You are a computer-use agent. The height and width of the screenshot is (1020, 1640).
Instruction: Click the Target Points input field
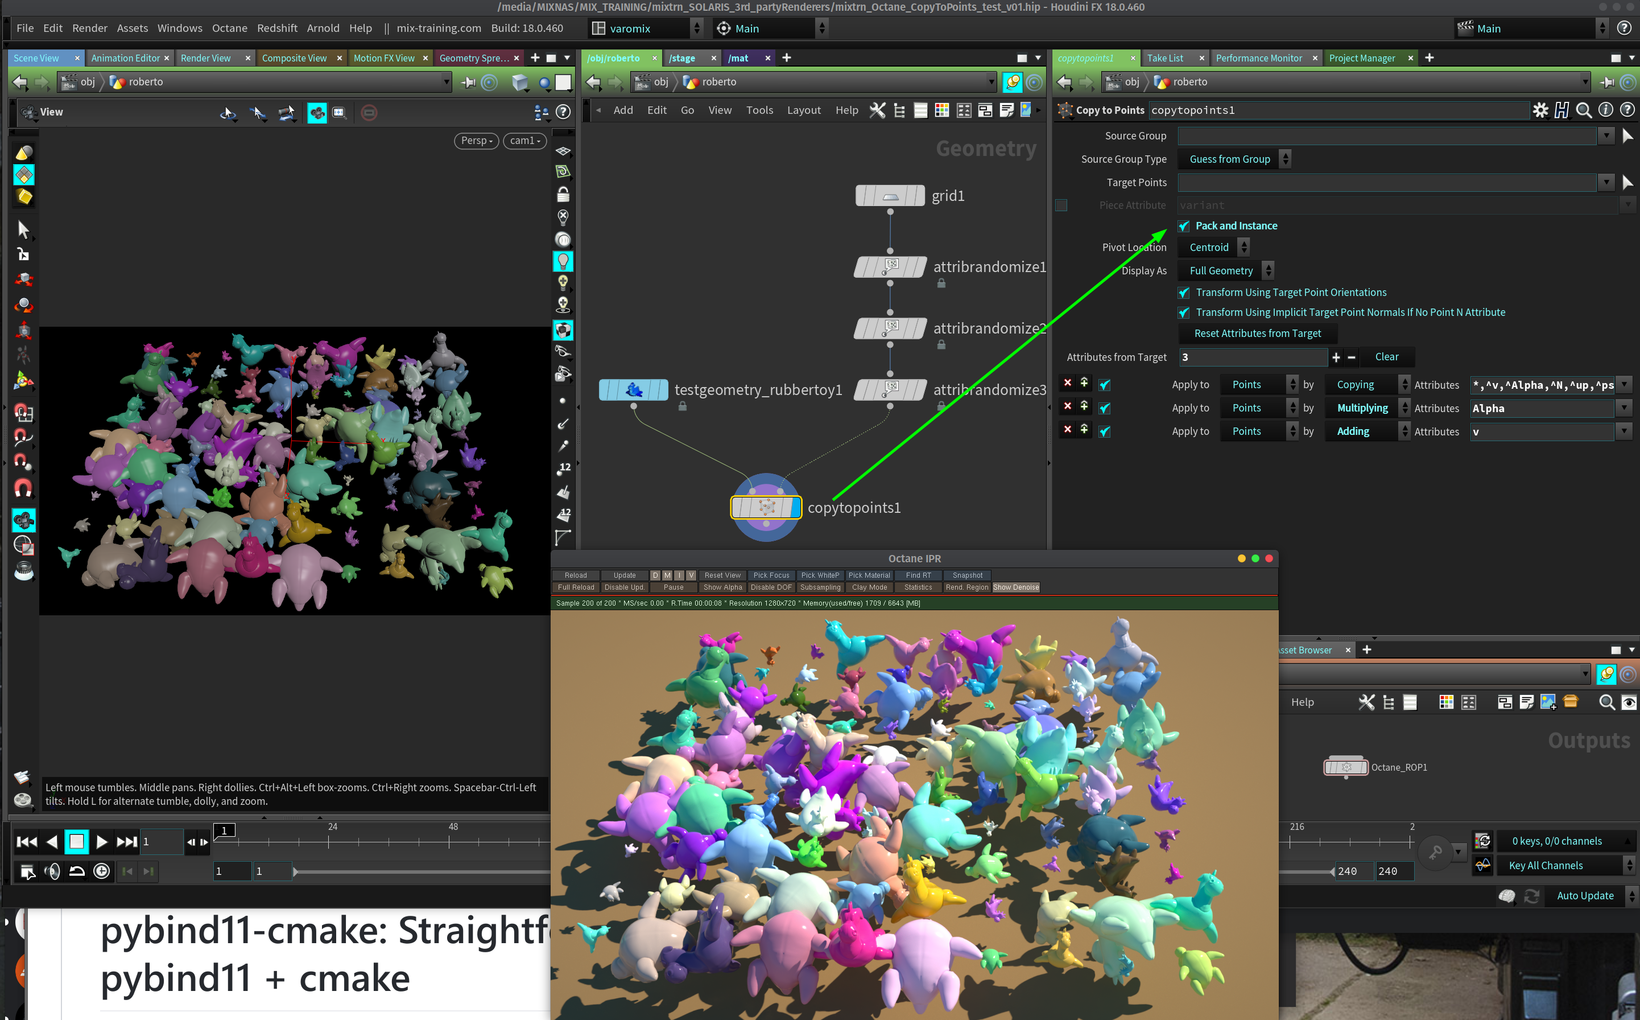[1387, 182]
